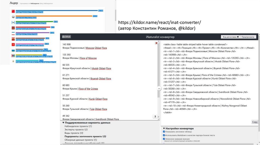Open the Github link in converter header
The width and height of the screenshot is (260, 145).
coord(66,37)
